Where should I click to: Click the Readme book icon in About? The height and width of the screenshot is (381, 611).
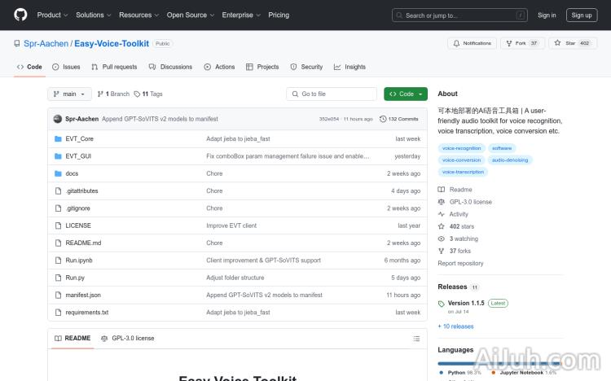point(441,190)
